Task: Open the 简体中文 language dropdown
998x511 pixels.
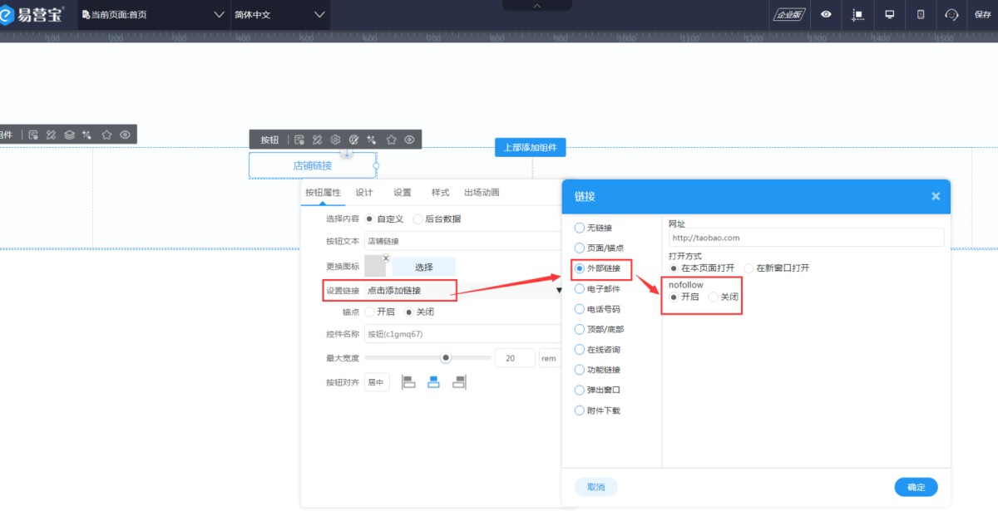Action: (x=320, y=15)
